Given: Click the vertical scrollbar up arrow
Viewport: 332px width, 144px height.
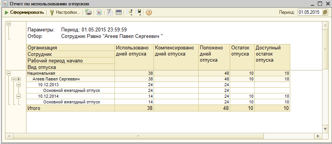Looking at the screenshot, I should 325,25.
